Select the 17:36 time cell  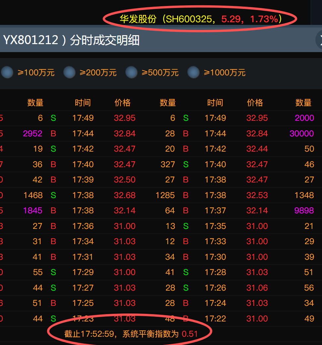pyautogui.click(x=83, y=226)
